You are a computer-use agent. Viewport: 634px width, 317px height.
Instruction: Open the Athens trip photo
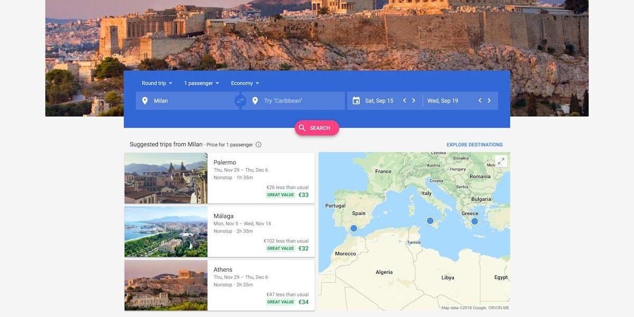click(x=166, y=285)
